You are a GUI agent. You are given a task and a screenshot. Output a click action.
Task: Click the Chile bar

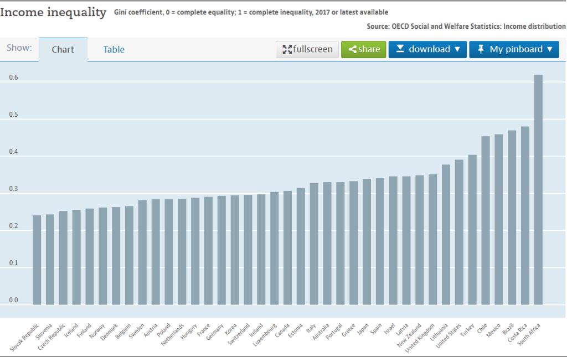point(485,220)
